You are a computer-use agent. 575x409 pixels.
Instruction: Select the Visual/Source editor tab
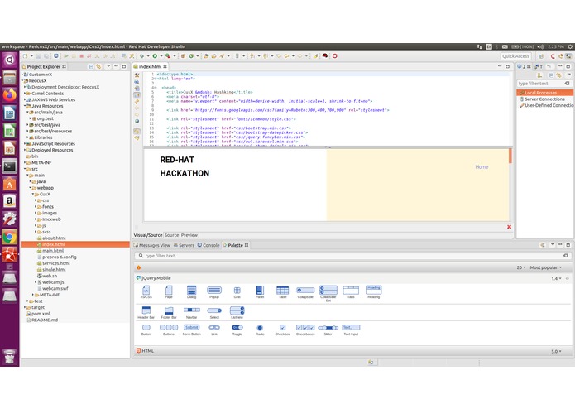tap(148, 235)
